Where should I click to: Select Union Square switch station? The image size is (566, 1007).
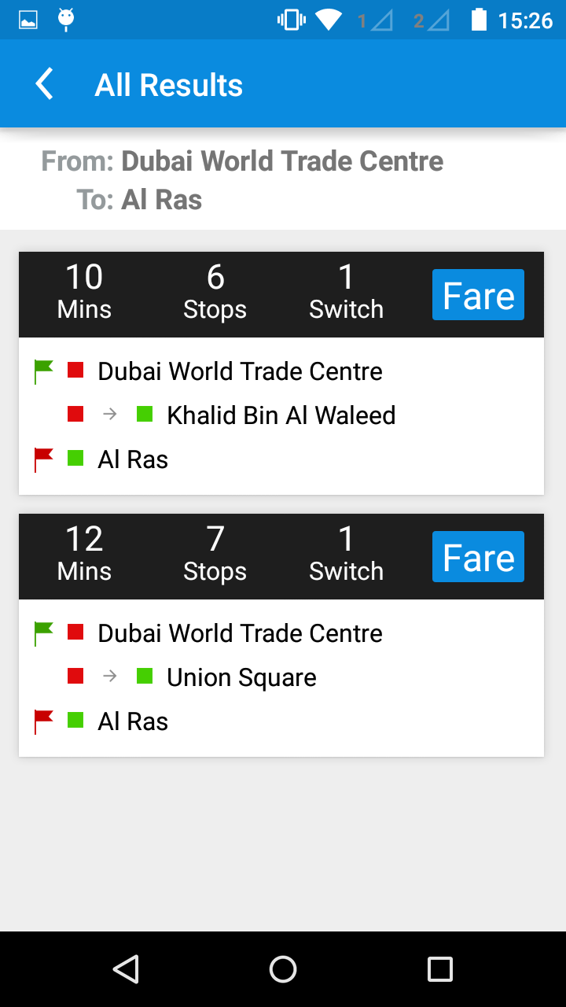(241, 677)
